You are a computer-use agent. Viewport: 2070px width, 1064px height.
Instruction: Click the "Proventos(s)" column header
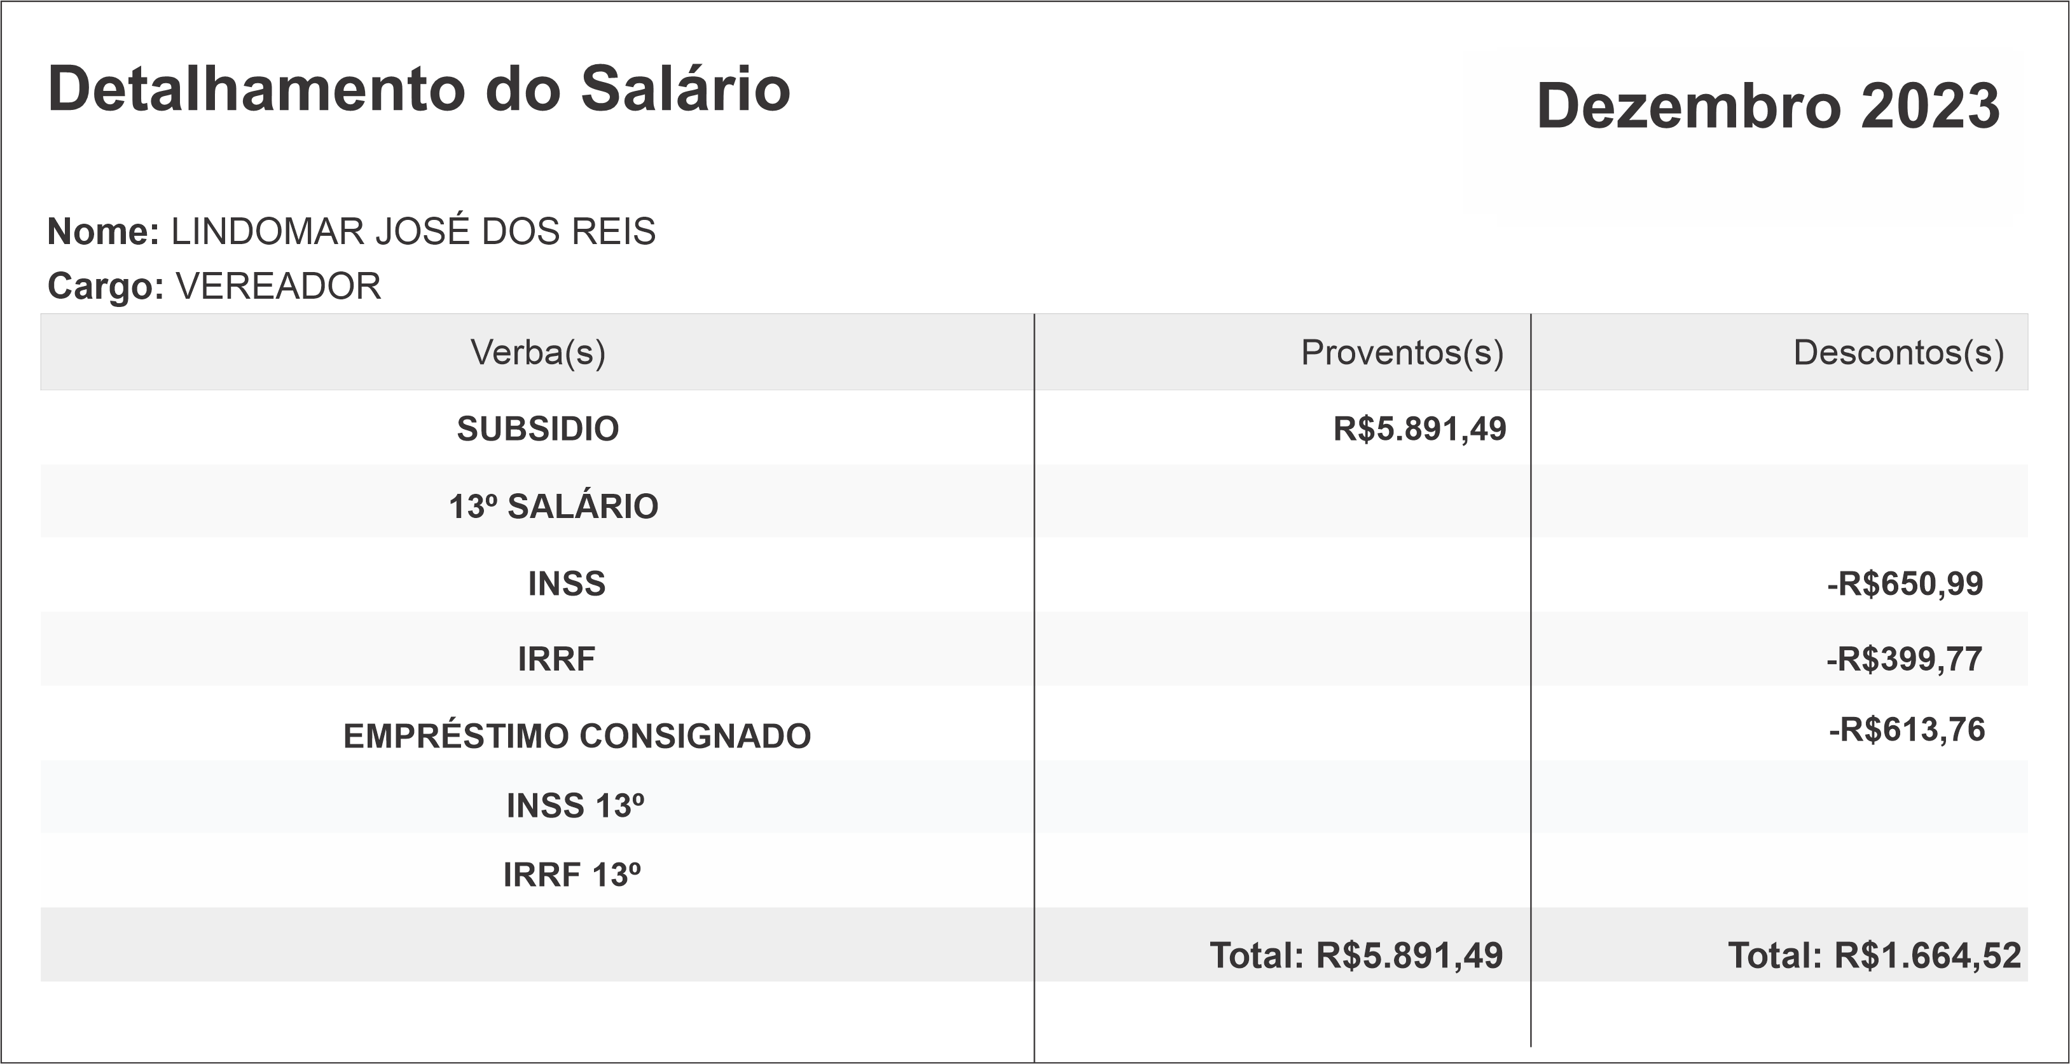click(x=1402, y=351)
